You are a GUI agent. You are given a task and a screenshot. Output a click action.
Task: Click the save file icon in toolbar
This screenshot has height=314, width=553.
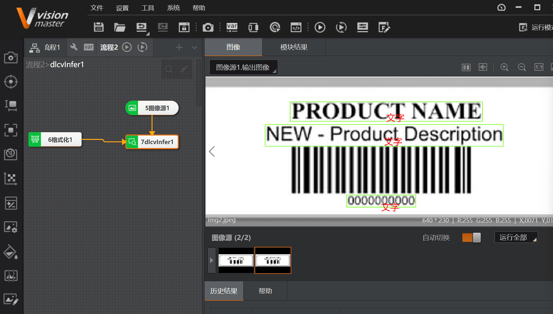click(x=99, y=27)
